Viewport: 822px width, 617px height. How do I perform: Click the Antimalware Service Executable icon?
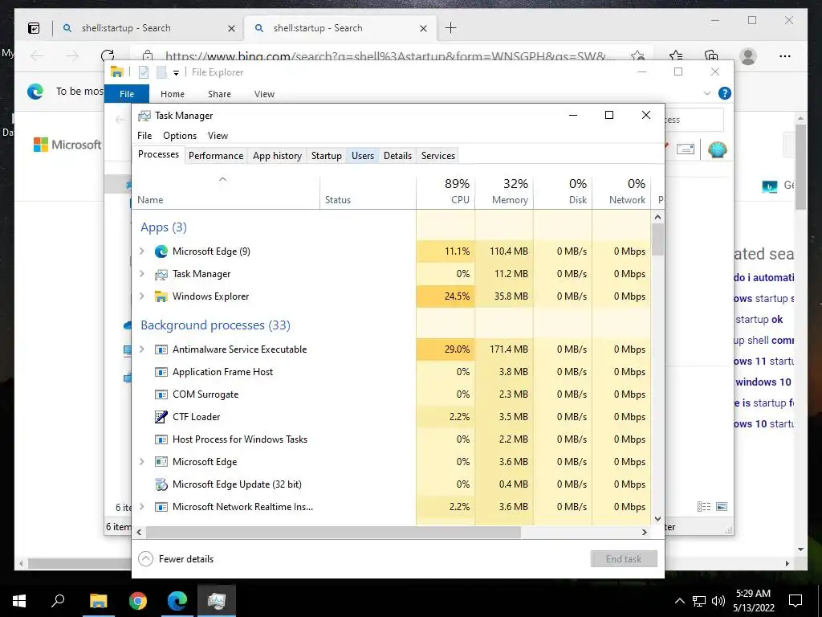[x=161, y=349]
